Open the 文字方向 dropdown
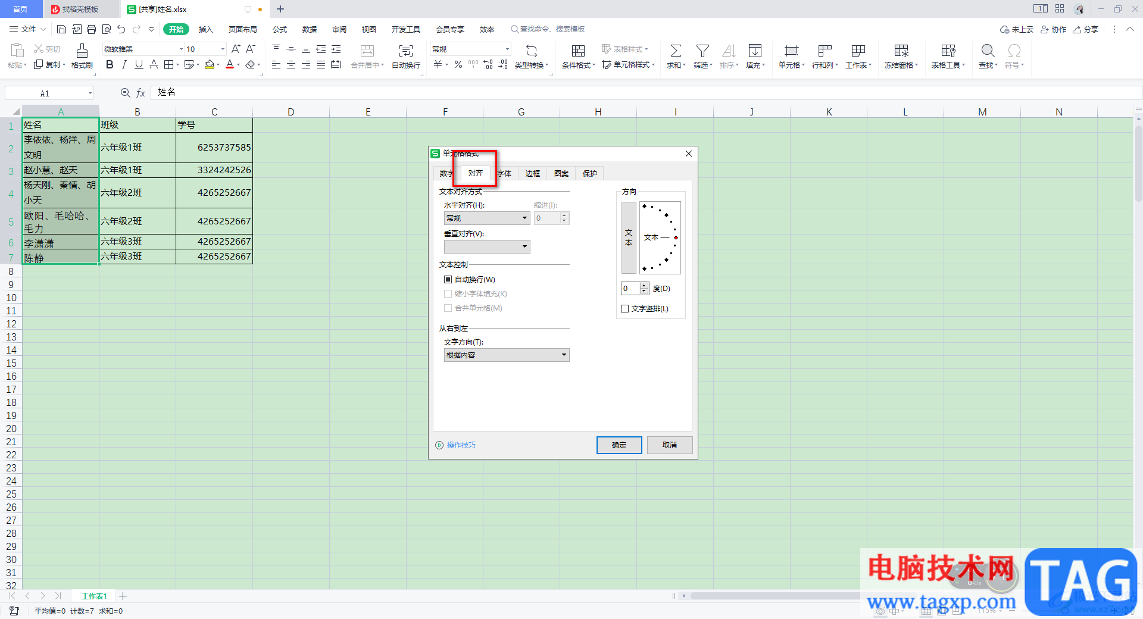 [x=507, y=355]
